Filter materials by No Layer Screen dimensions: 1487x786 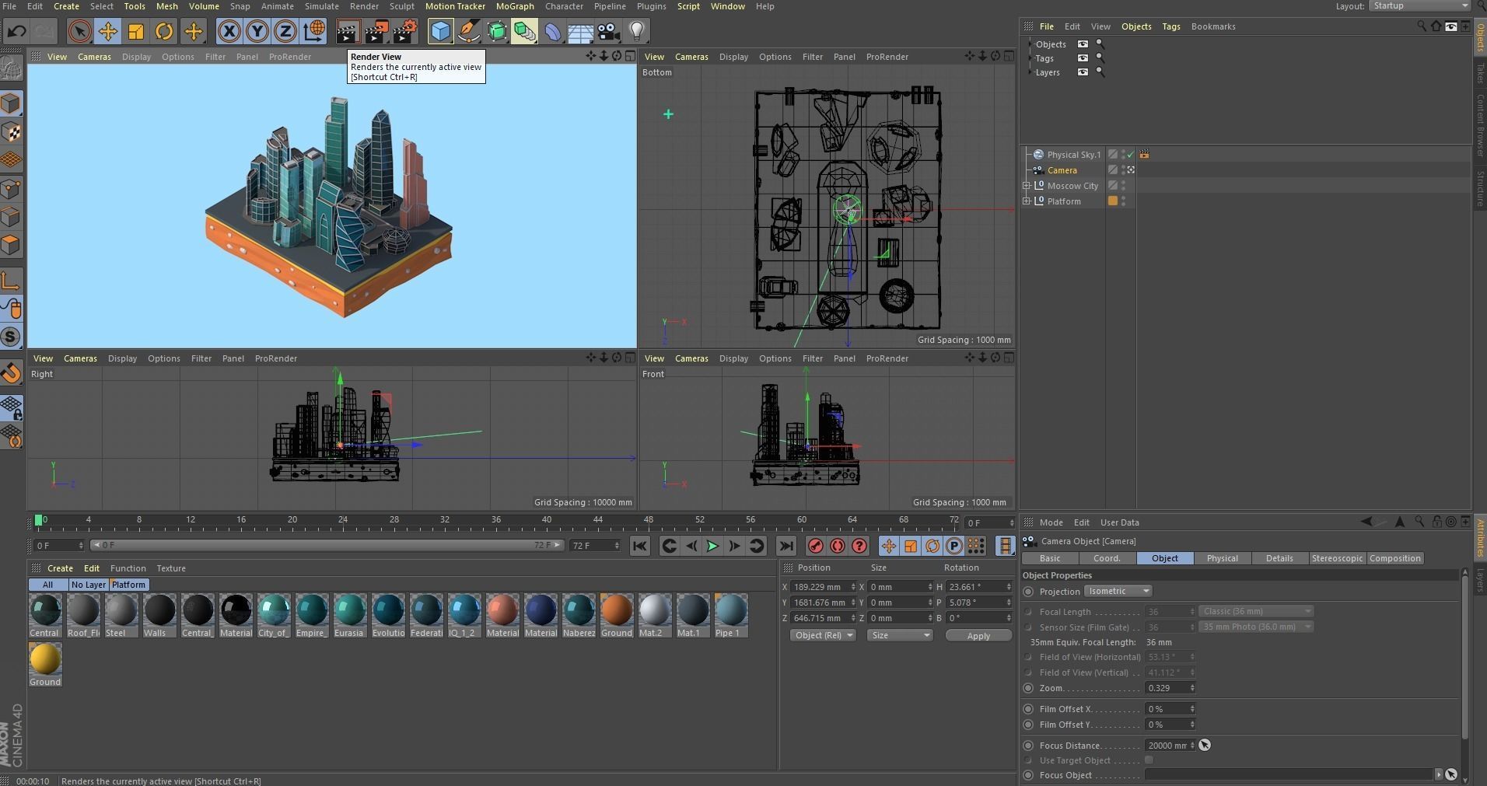point(88,585)
